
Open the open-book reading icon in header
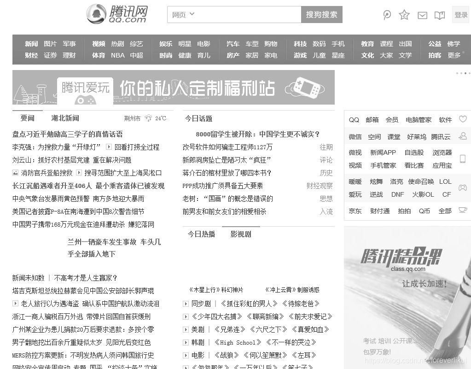pyautogui.click(x=440, y=15)
